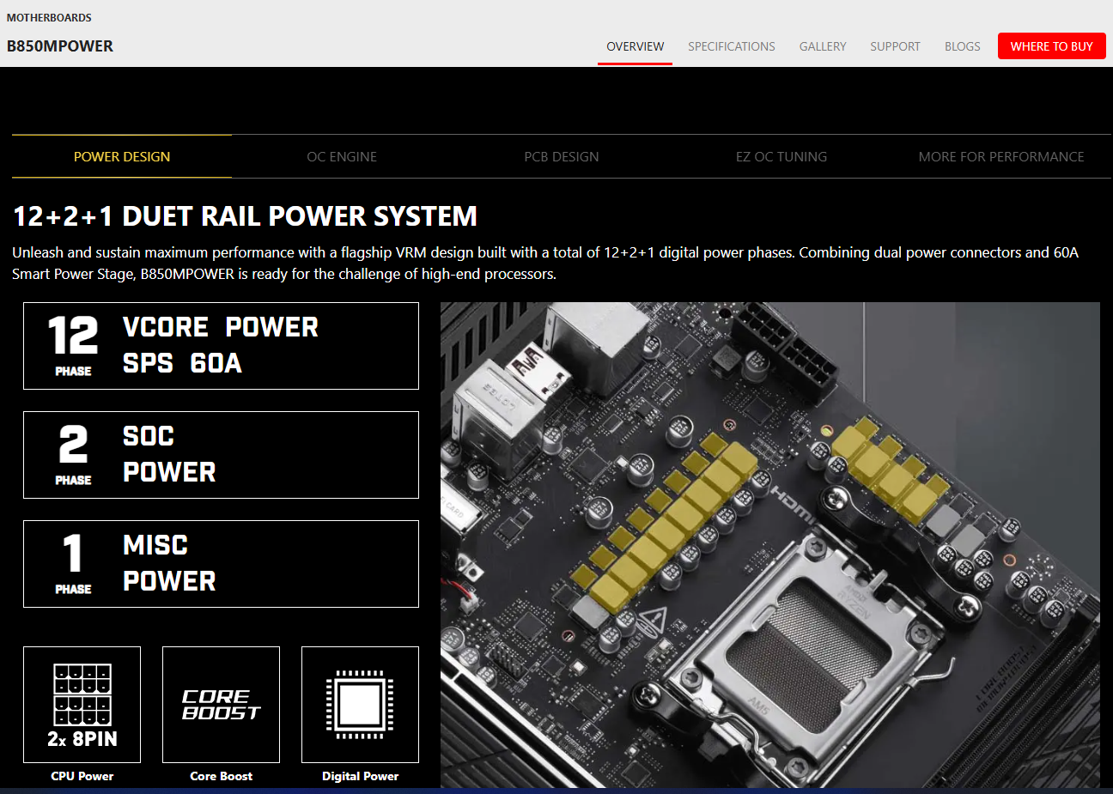Image resolution: width=1113 pixels, height=794 pixels.
Task: Click the B850MPOWER product title
Action: (x=60, y=46)
